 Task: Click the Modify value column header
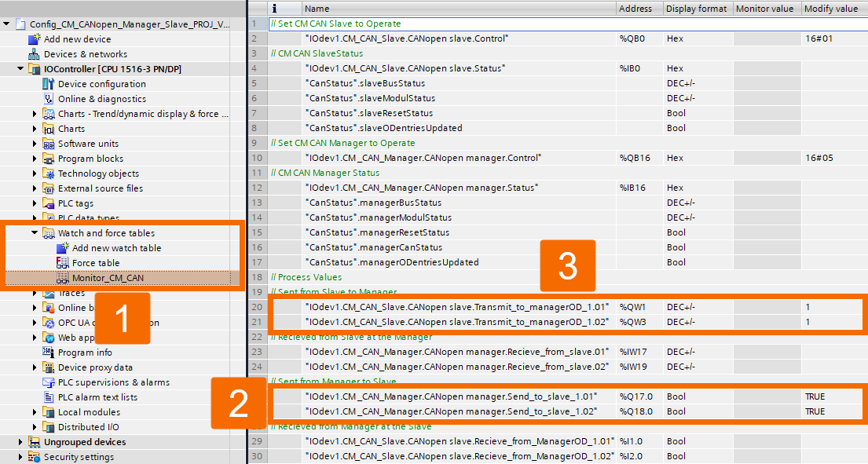click(834, 9)
